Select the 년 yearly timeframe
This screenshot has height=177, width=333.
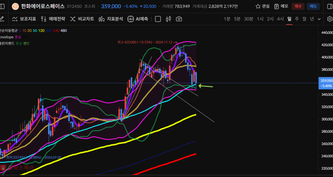click(x=312, y=19)
